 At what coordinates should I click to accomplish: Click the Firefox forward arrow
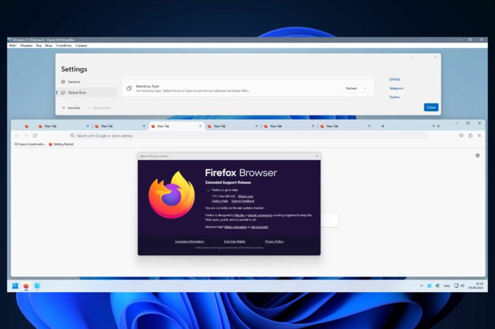click(x=26, y=136)
